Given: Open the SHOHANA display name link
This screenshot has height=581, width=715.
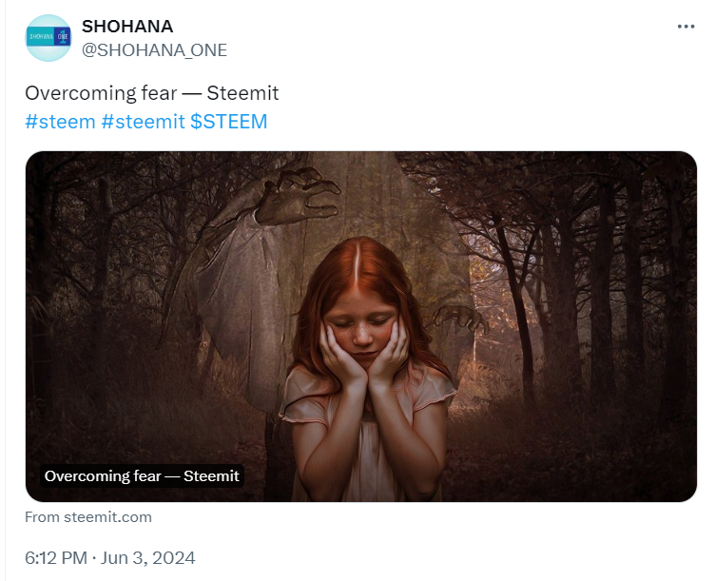Looking at the screenshot, I should click(127, 27).
